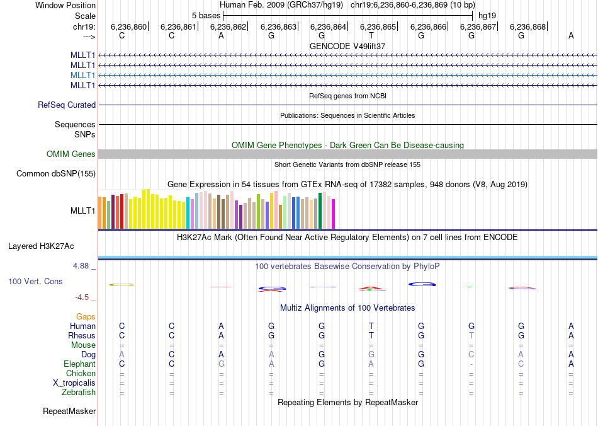Click the gray OMIM Genes bar
Viewport: 598px width, 426px height.
(347, 154)
